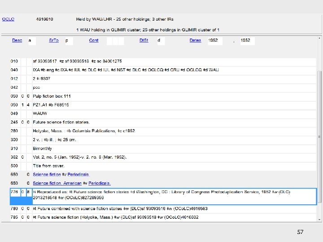Click the scroll down arrow of record pane
323x242 pixels.
(319, 220)
